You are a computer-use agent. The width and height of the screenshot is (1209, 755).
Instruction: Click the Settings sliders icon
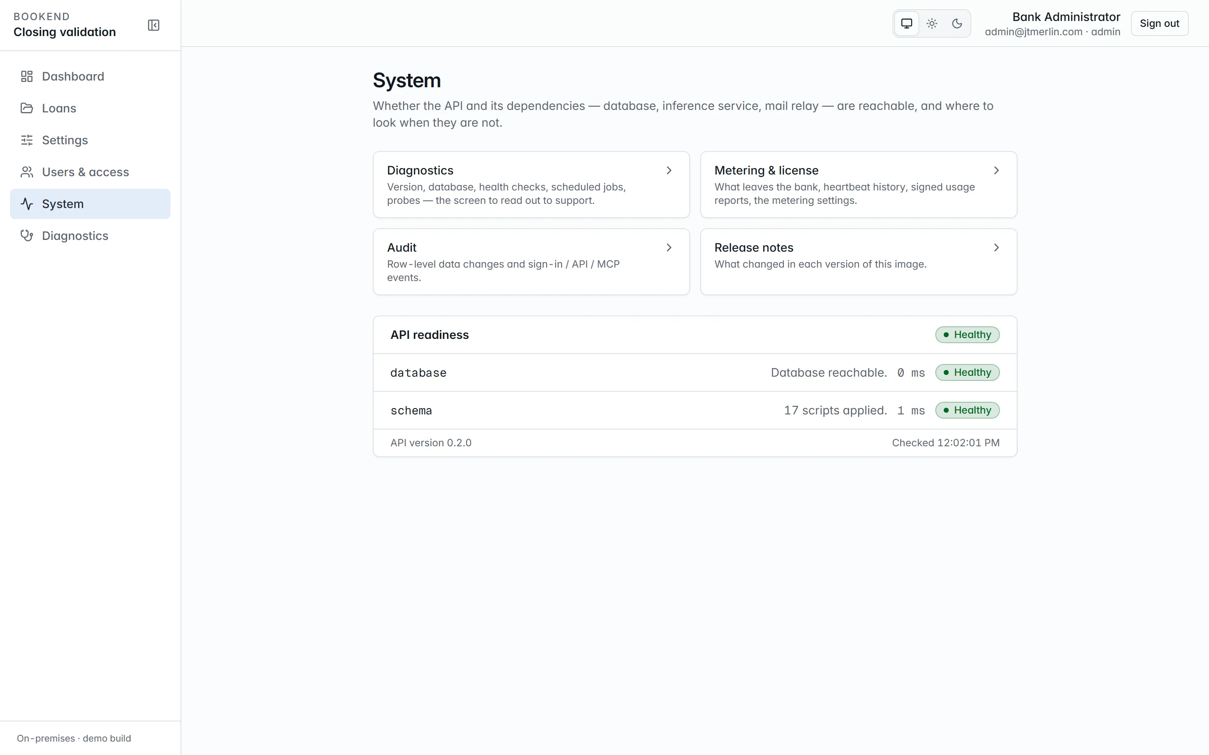click(26, 141)
